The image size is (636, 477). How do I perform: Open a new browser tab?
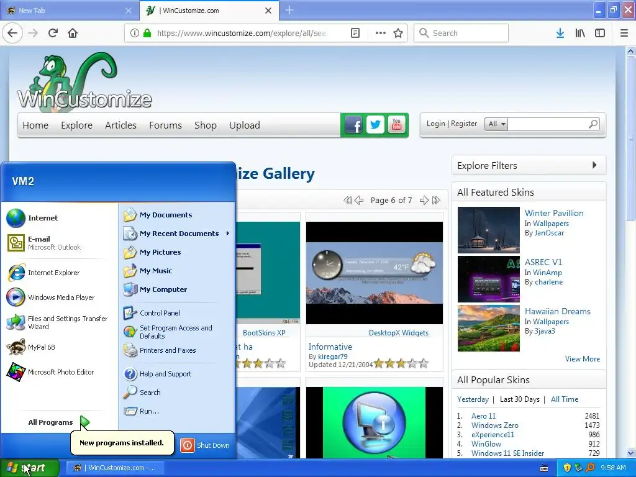coord(289,10)
